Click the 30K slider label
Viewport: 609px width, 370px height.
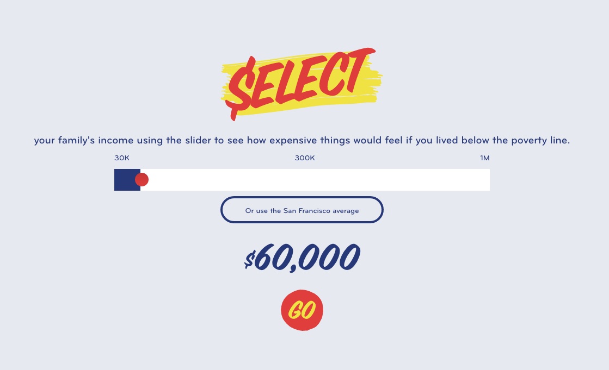(122, 158)
